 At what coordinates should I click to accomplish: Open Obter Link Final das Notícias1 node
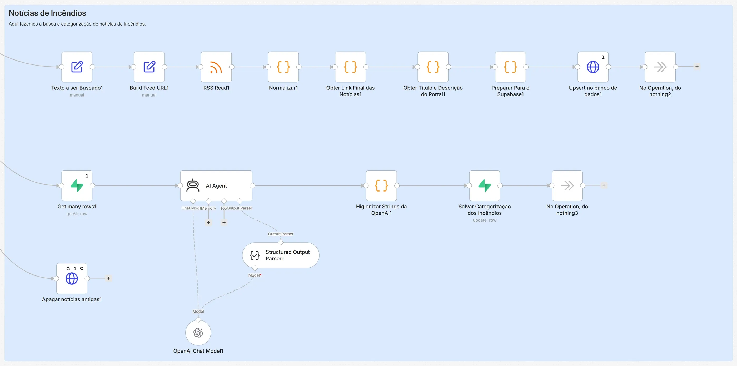tap(351, 67)
